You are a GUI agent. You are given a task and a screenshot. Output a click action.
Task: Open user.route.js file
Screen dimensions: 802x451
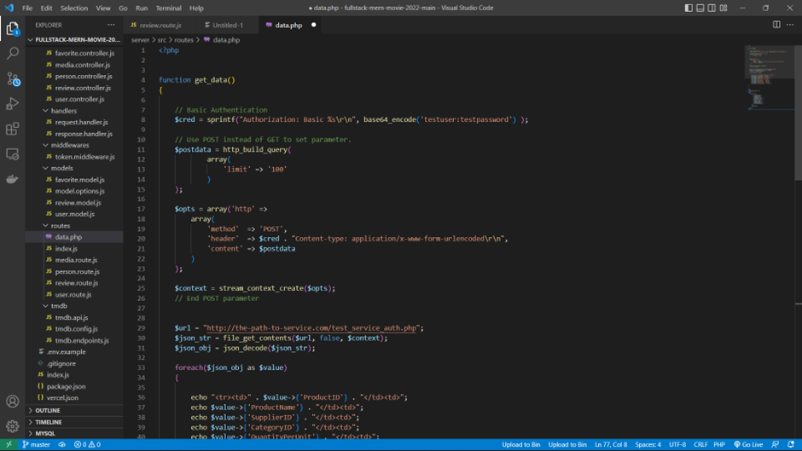coord(74,294)
